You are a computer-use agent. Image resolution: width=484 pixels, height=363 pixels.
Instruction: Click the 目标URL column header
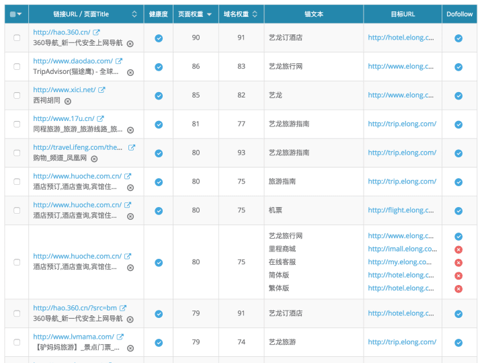[403, 14]
